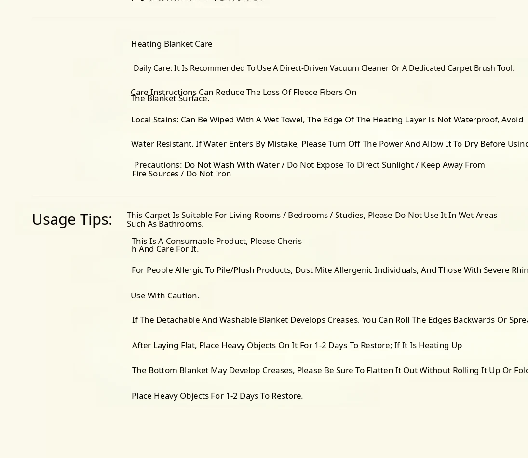Select The Bottom Blanket May Develop Creases
This screenshot has height=458, width=528.
329,370
